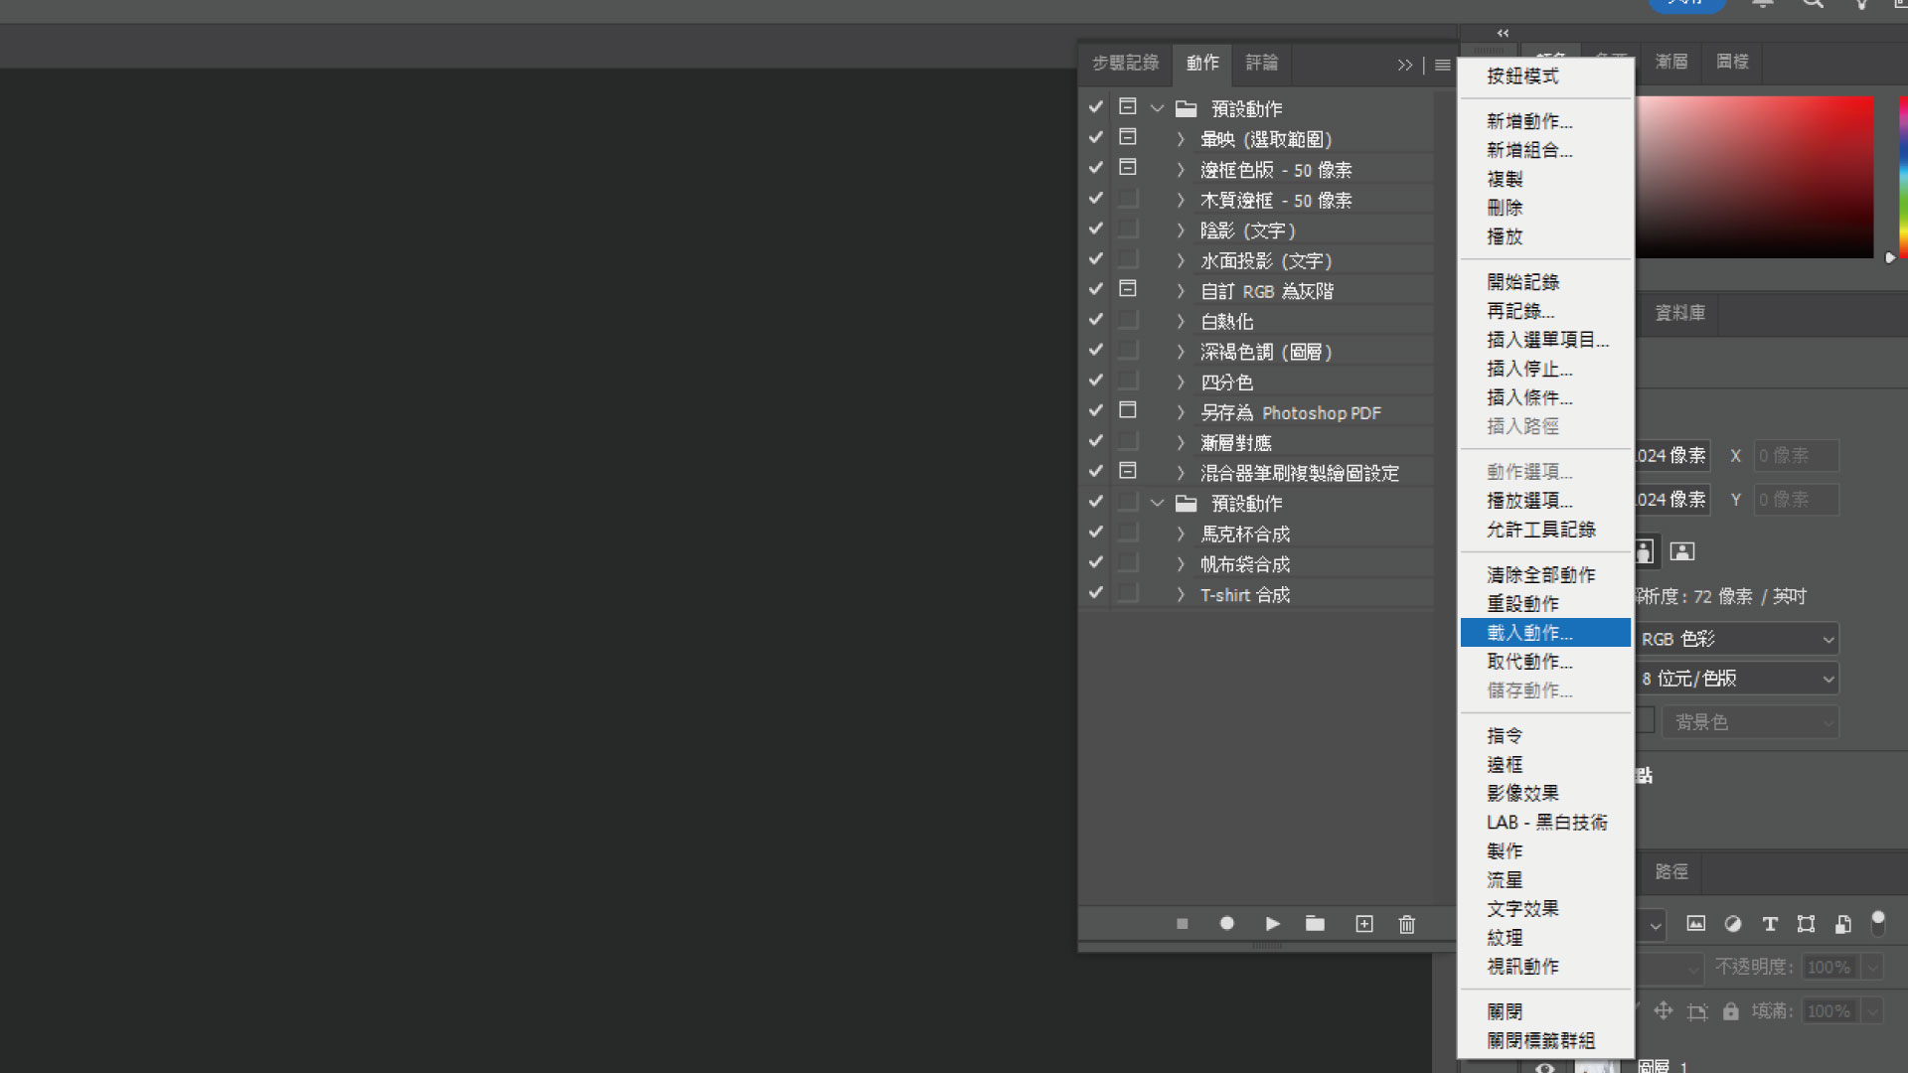Image resolution: width=1908 pixels, height=1073 pixels.
Task: Switch to the 漸層 tab
Action: pyautogui.click(x=1671, y=62)
